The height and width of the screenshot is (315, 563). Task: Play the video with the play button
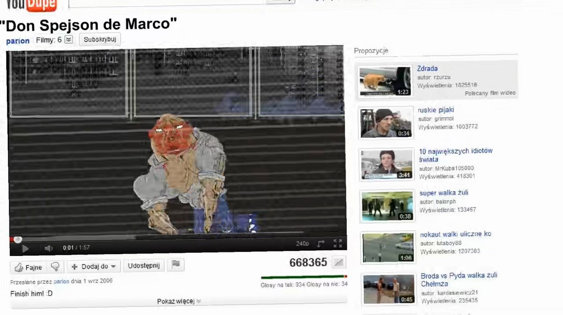point(25,248)
